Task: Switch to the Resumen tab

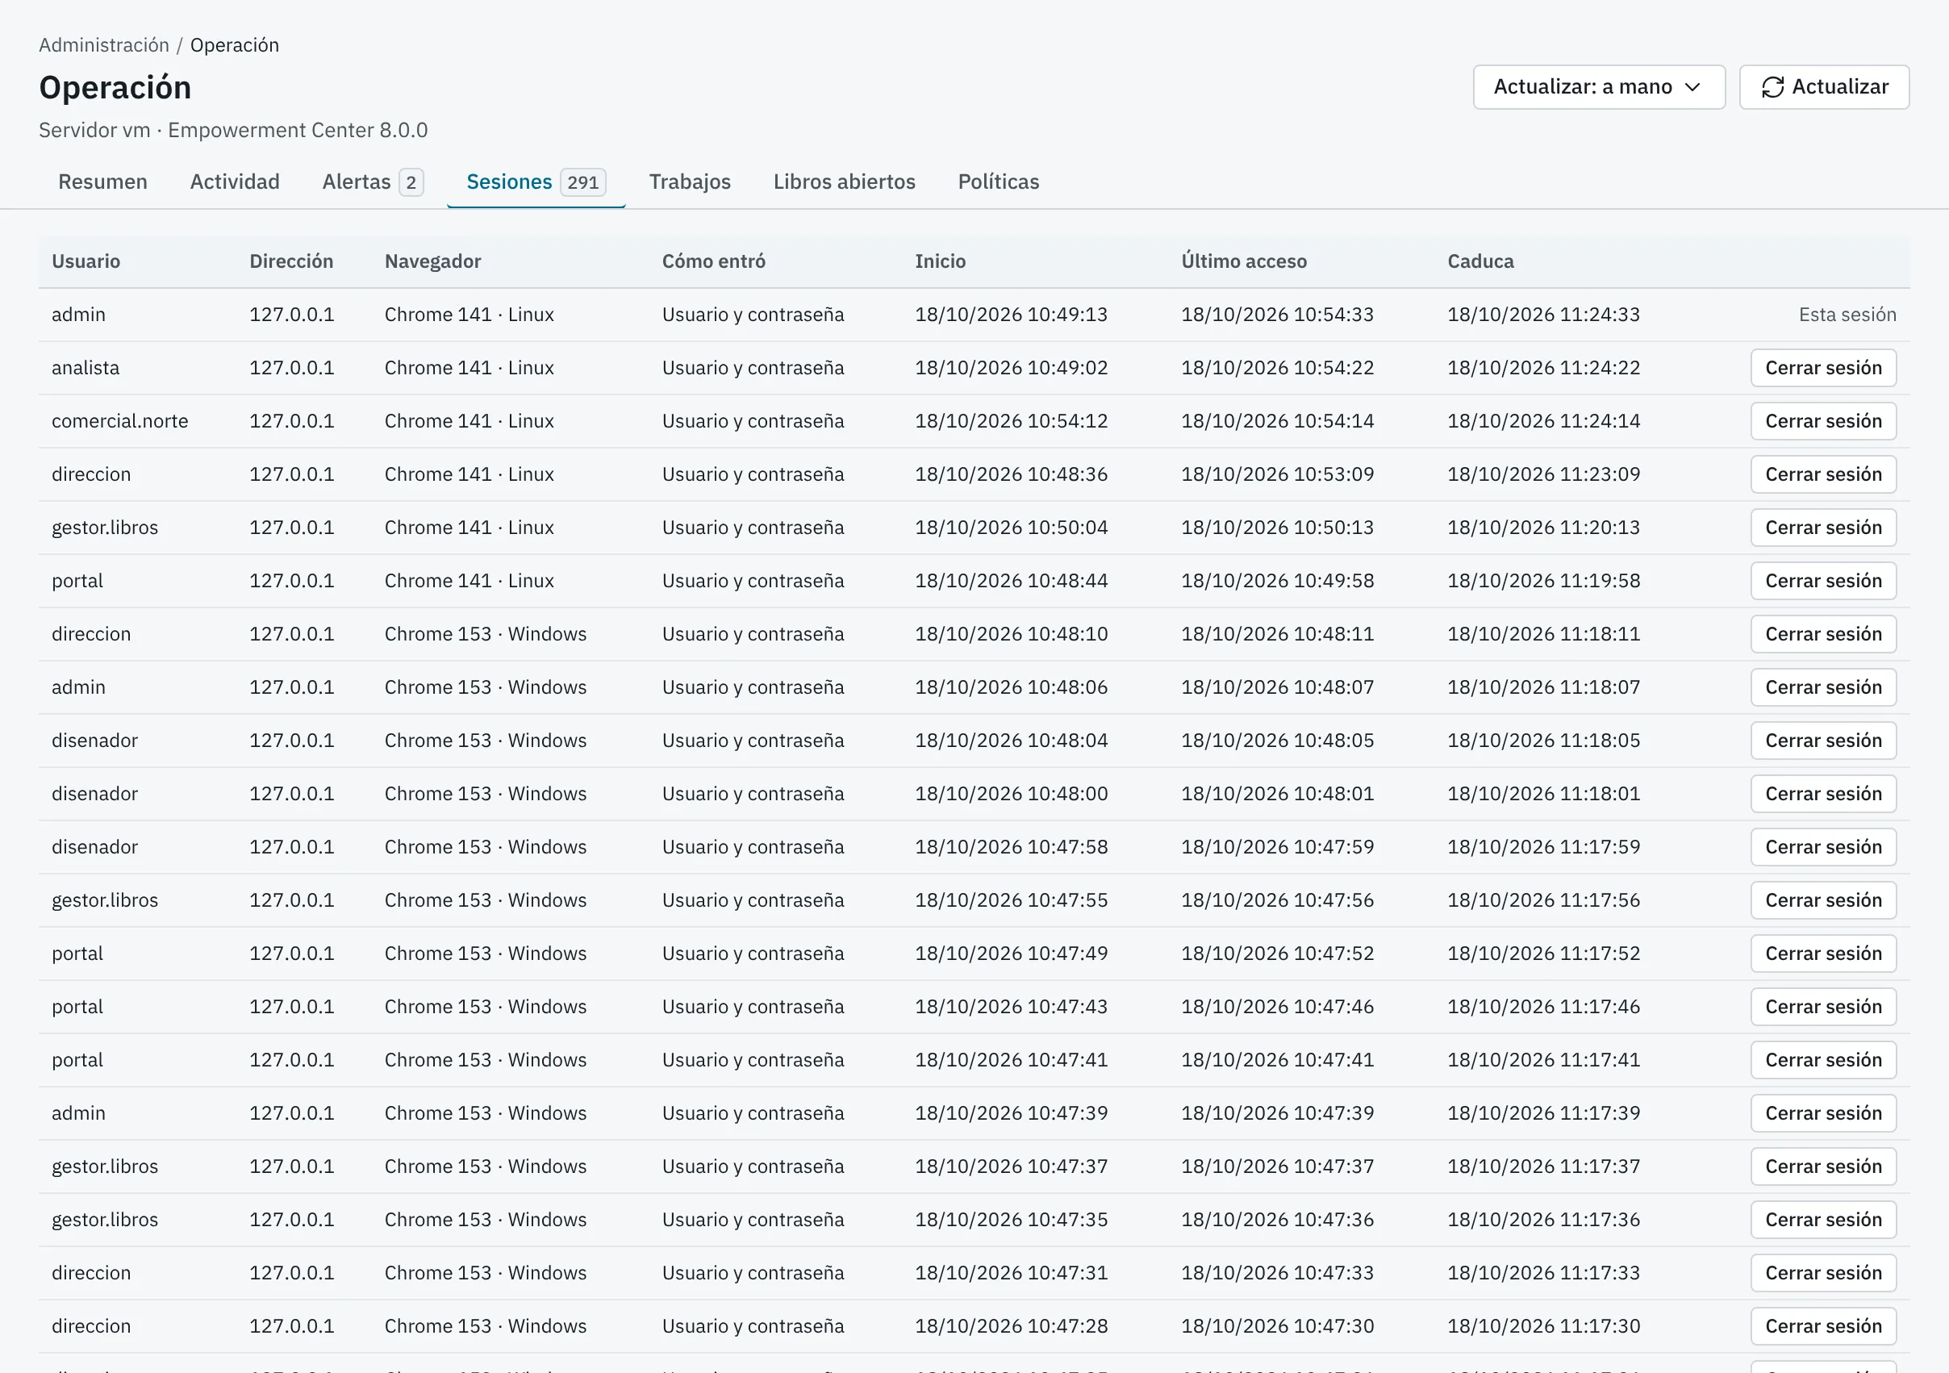Action: [x=102, y=182]
